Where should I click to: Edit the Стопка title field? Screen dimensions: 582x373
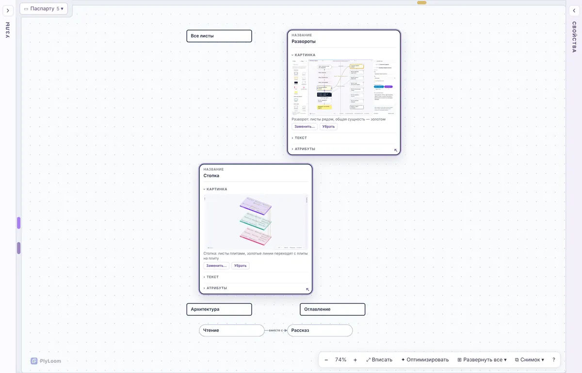point(256,176)
